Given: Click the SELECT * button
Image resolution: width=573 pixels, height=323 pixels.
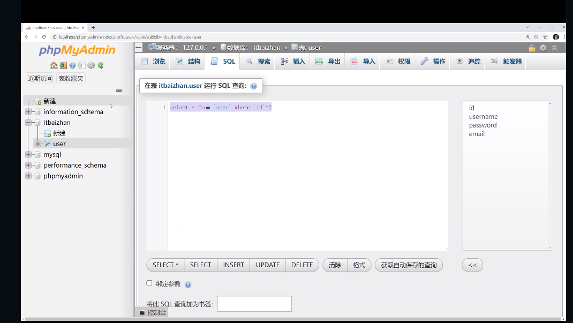Looking at the screenshot, I should click(x=165, y=265).
